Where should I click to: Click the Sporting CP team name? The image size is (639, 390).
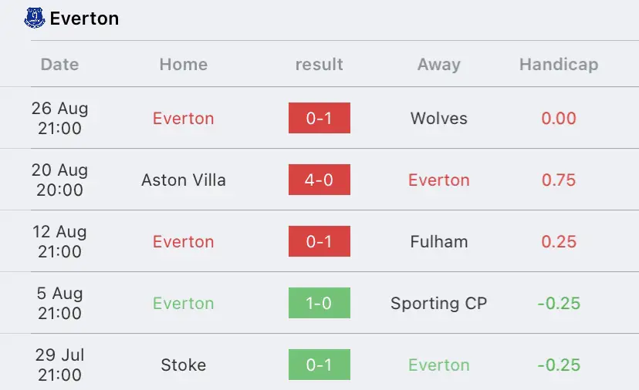click(x=439, y=303)
